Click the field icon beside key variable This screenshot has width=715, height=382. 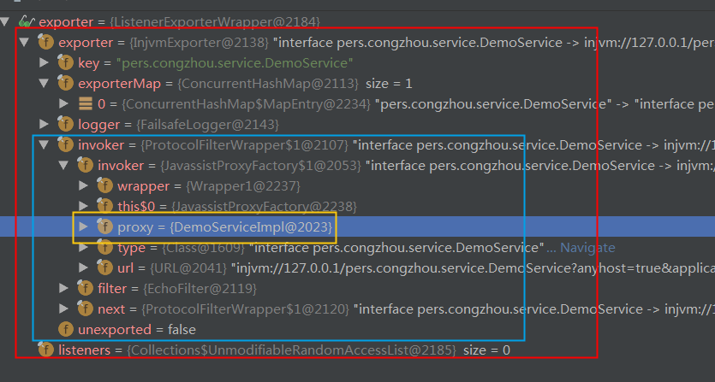[65, 62]
